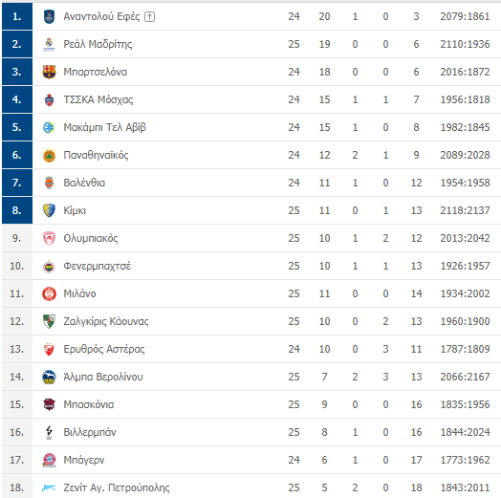The height and width of the screenshot is (498, 501).
Task: Click the blue rank 1 position cell
Action: 17,16
